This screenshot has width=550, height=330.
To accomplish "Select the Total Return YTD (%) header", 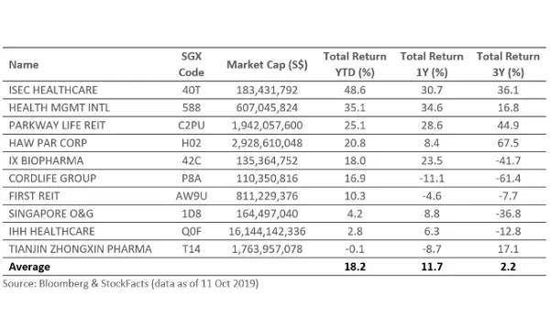I will click(355, 64).
